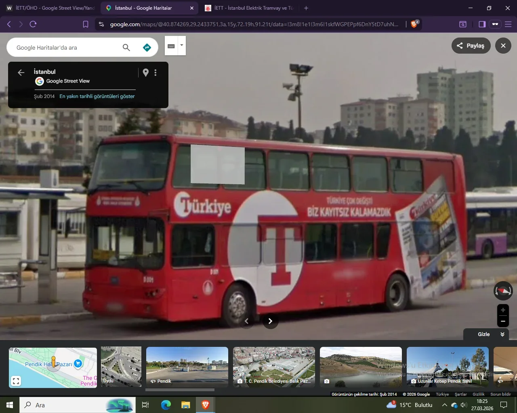Open Task View from the taskbar
The height and width of the screenshot is (413, 517).
(x=145, y=405)
